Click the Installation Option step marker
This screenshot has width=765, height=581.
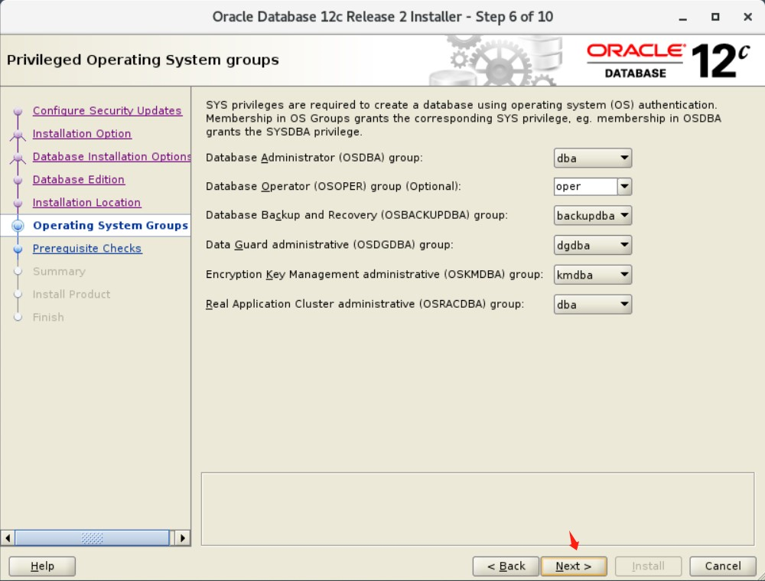coord(18,134)
